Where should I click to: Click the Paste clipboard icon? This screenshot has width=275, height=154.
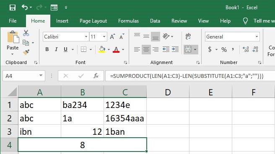13,37
